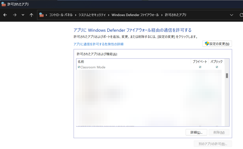Expand chevron after コントロール パネル breadcrumb

76,15
